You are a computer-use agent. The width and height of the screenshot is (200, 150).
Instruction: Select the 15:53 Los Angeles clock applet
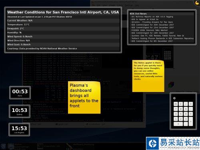(19, 130)
